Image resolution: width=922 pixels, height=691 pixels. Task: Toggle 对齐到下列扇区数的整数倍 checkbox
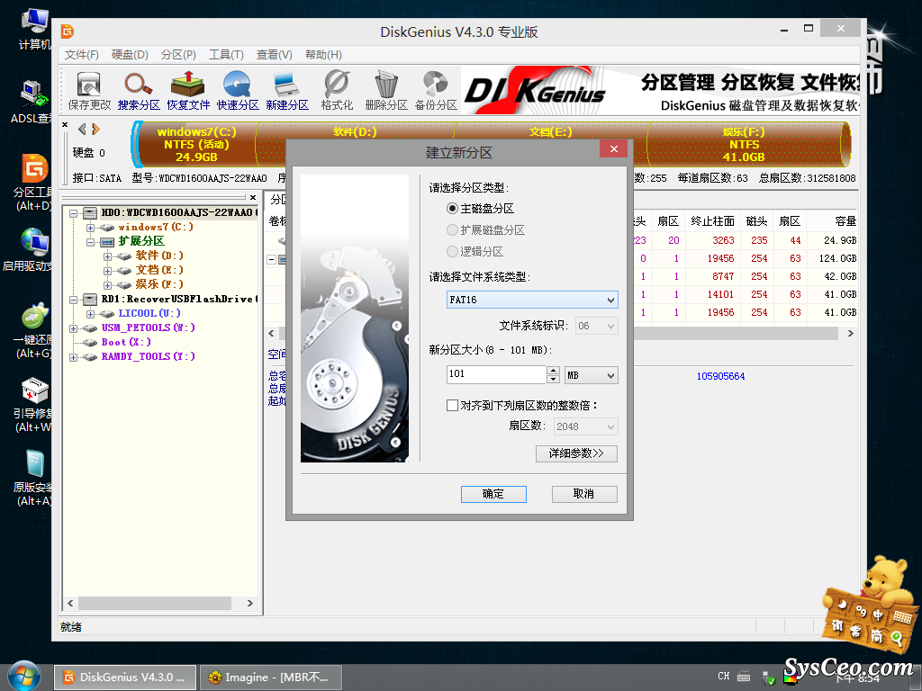(x=452, y=406)
